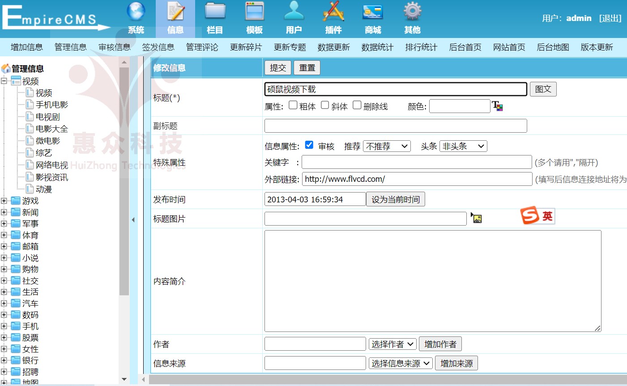The height and width of the screenshot is (386, 627).
Task: Click 设为当前时间 button
Action: (x=396, y=199)
